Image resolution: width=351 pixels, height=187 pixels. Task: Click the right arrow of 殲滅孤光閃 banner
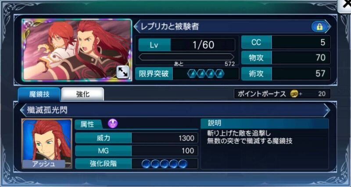point(326,110)
